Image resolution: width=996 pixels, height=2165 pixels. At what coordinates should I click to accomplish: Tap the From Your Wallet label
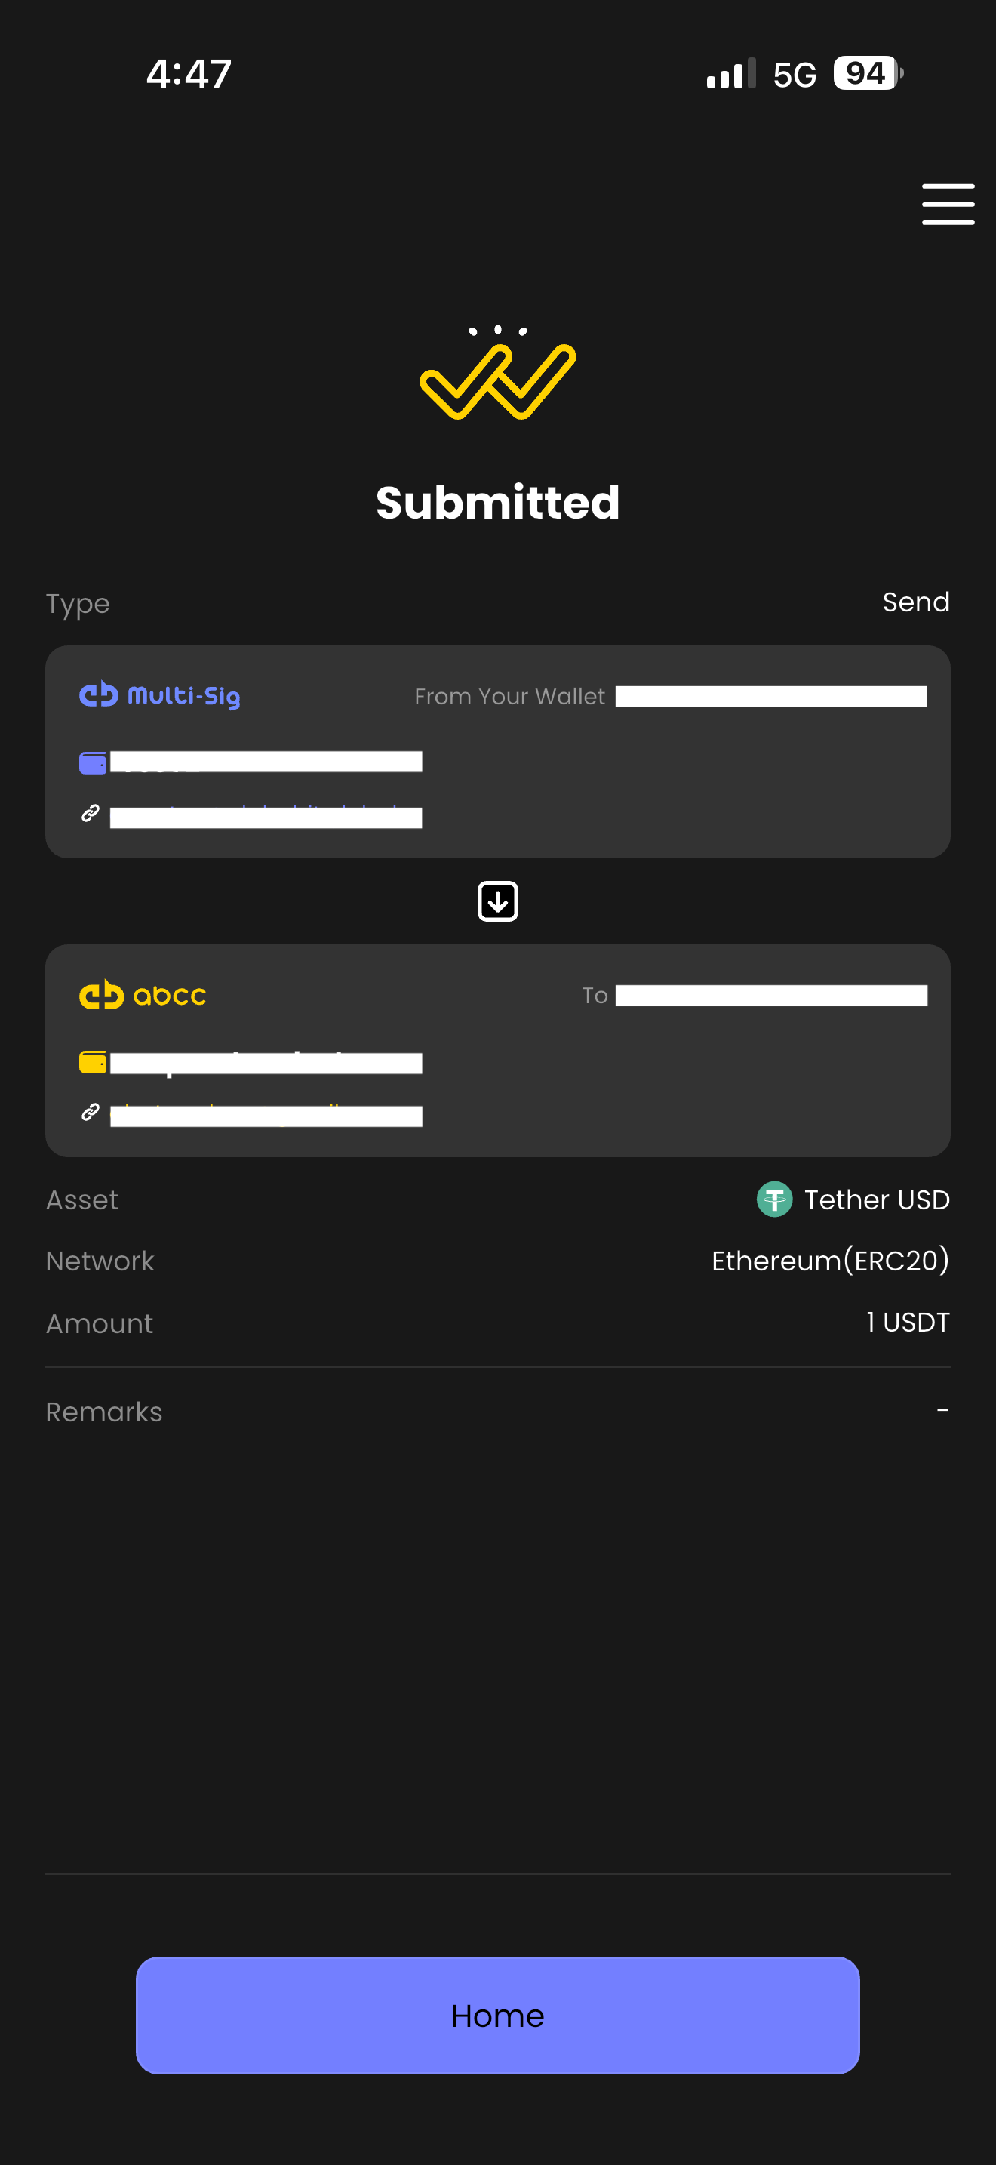pyautogui.click(x=509, y=697)
